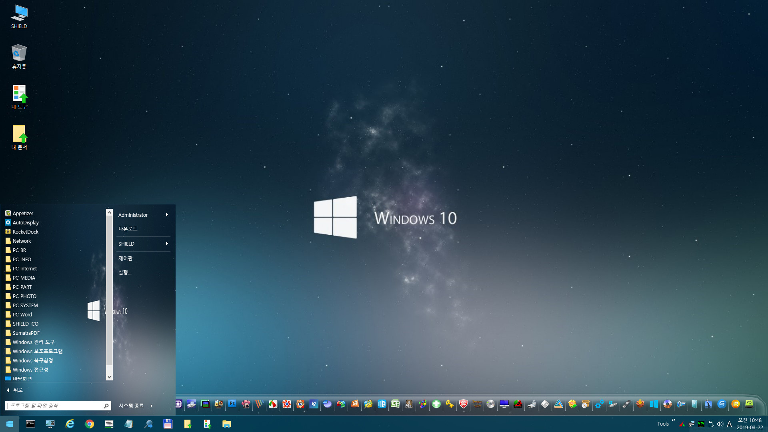Click the 시스템 종료 button
The height and width of the screenshot is (432, 768).
click(x=131, y=406)
